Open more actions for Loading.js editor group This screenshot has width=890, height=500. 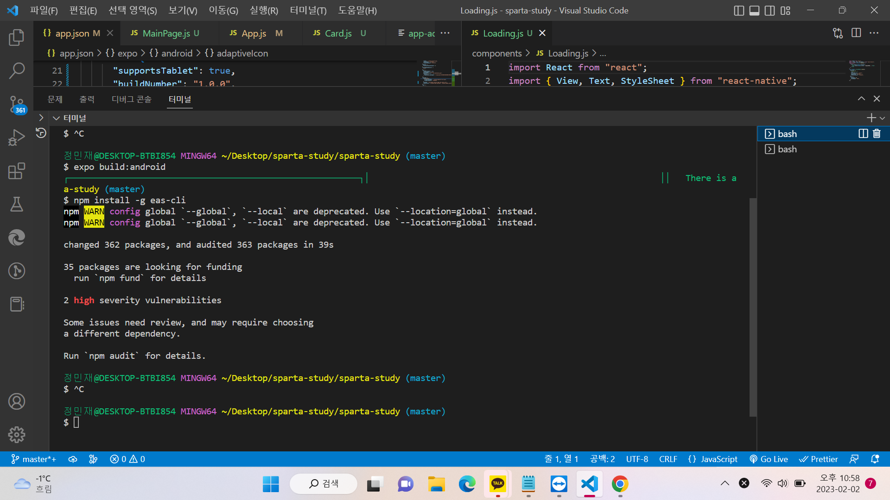[874, 33]
